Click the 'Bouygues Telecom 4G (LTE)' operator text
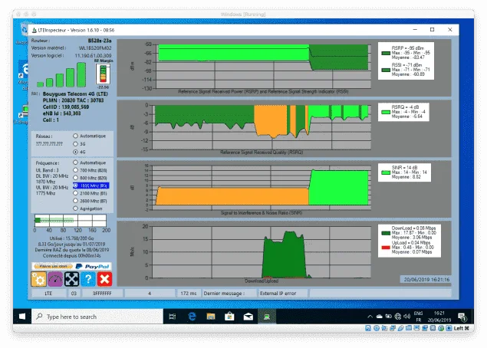This screenshot has height=348, width=487. pos(75,94)
